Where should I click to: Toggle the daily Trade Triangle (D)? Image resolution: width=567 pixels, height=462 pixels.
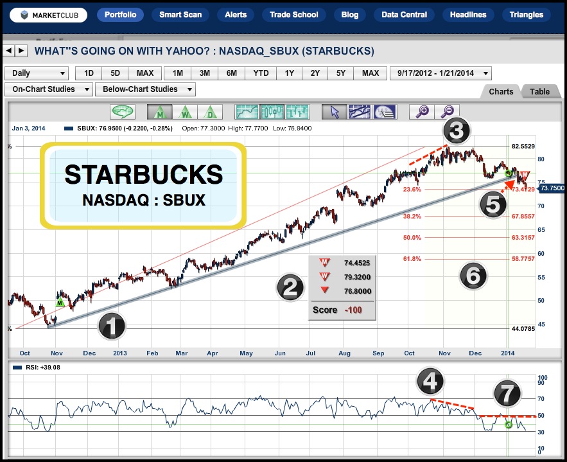(x=210, y=112)
